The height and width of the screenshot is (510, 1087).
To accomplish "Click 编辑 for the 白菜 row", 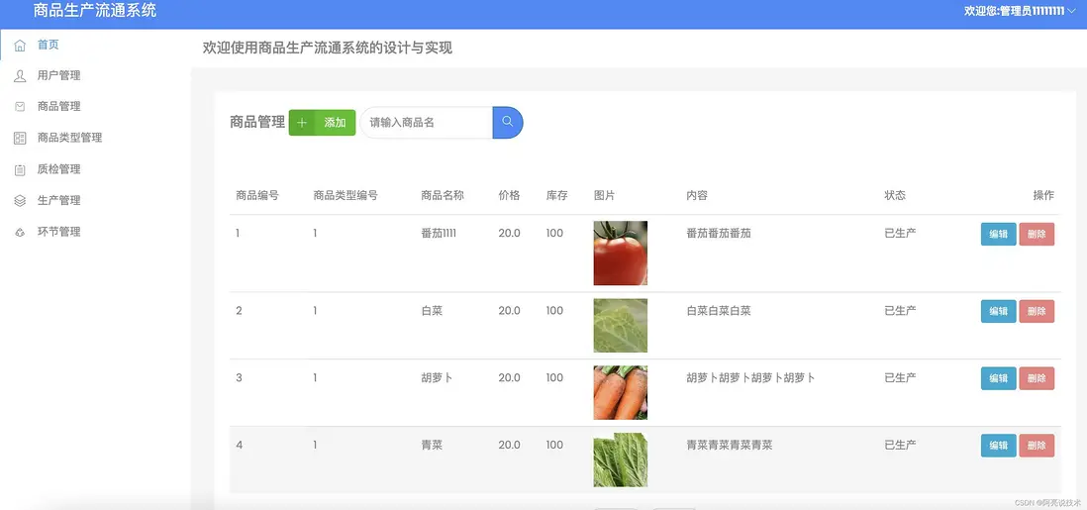I will 998,311.
